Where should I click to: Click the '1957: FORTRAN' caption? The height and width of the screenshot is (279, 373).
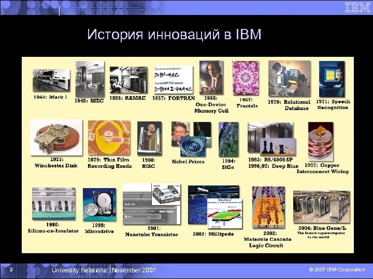[174, 98]
